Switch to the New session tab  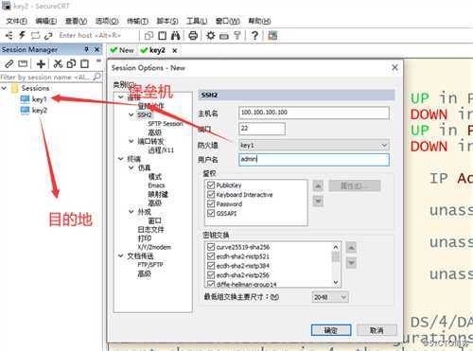click(122, 50)
